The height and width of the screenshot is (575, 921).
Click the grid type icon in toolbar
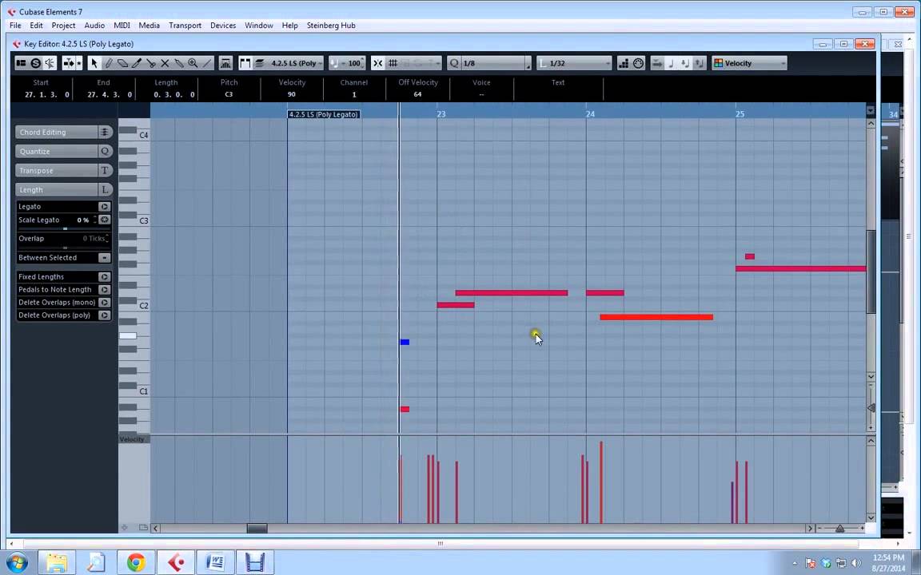click(393, 63)
